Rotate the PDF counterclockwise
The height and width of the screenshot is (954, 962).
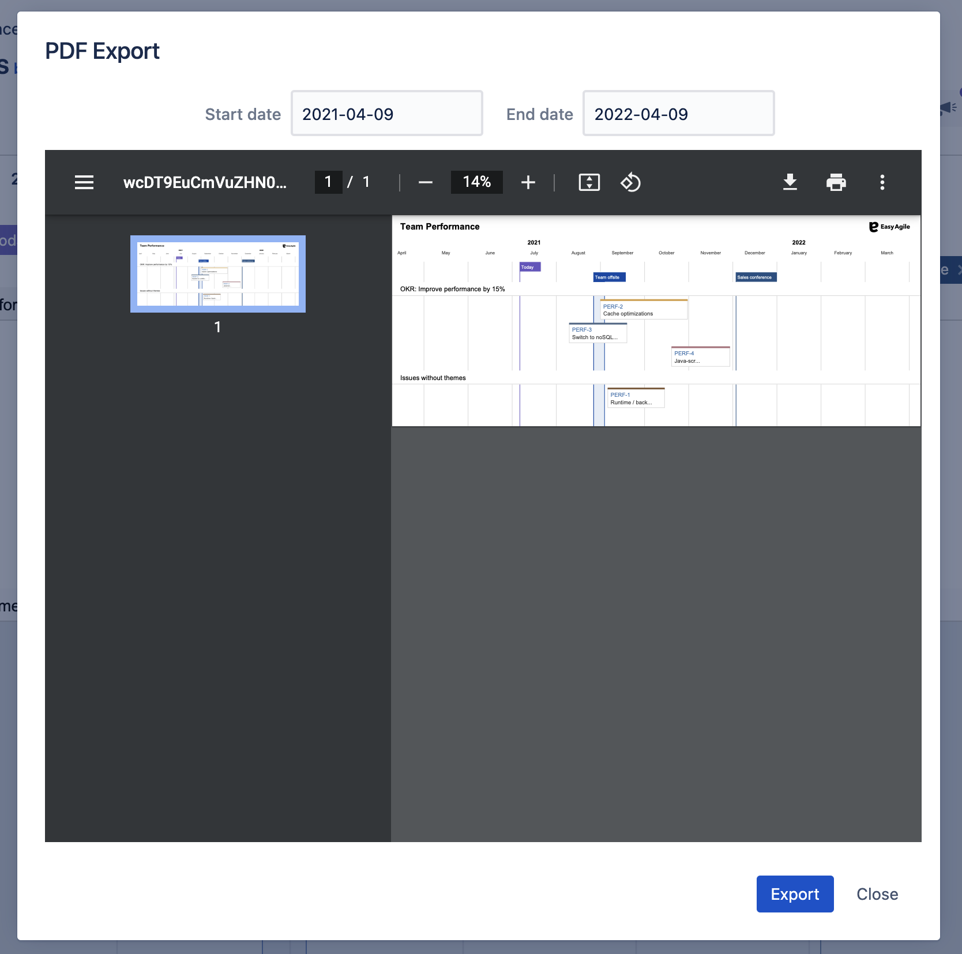[630, 182]
